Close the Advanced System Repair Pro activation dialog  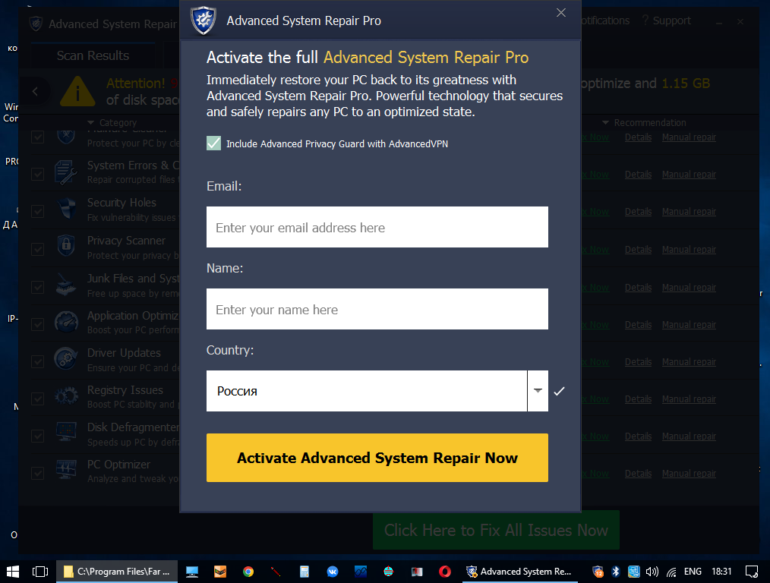(561, 13)
